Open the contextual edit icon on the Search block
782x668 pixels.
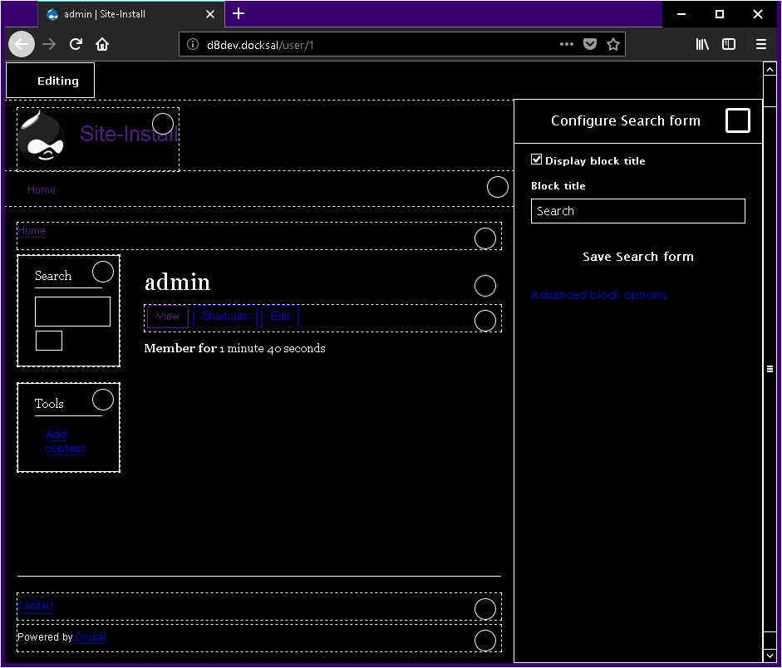pos(102,271)
